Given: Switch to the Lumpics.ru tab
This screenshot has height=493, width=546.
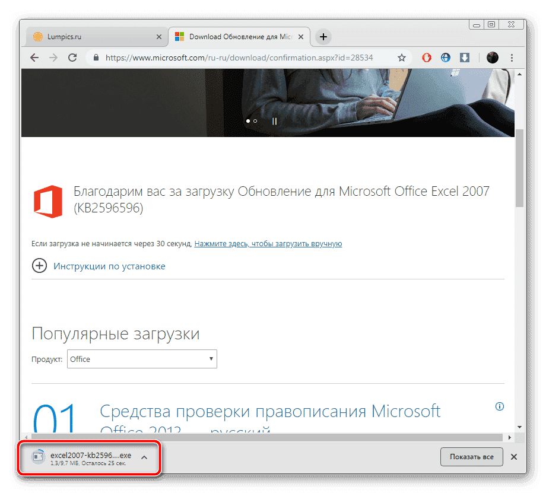Looking at the screenshot, I should [x=95, y=37].
